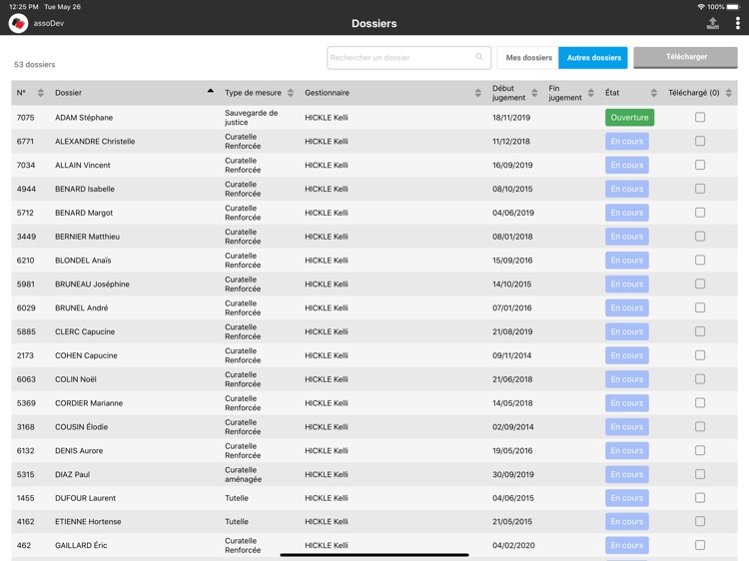Select the Autres dossiers tab

593,57
